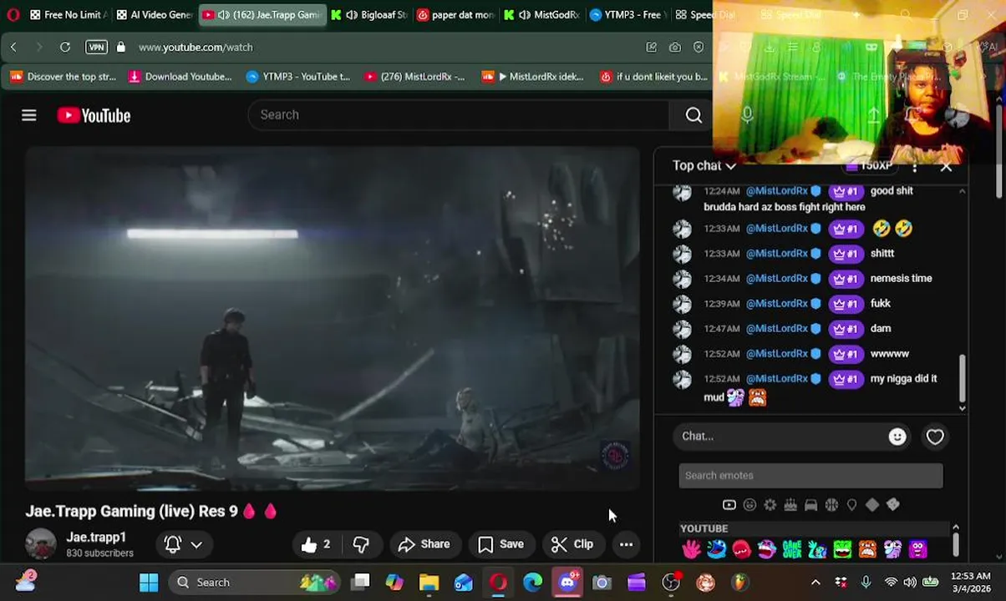1006x601 pixels.
Task: Switch to the 'Bigloaaf St' browser tab
Action: (368, 14)
